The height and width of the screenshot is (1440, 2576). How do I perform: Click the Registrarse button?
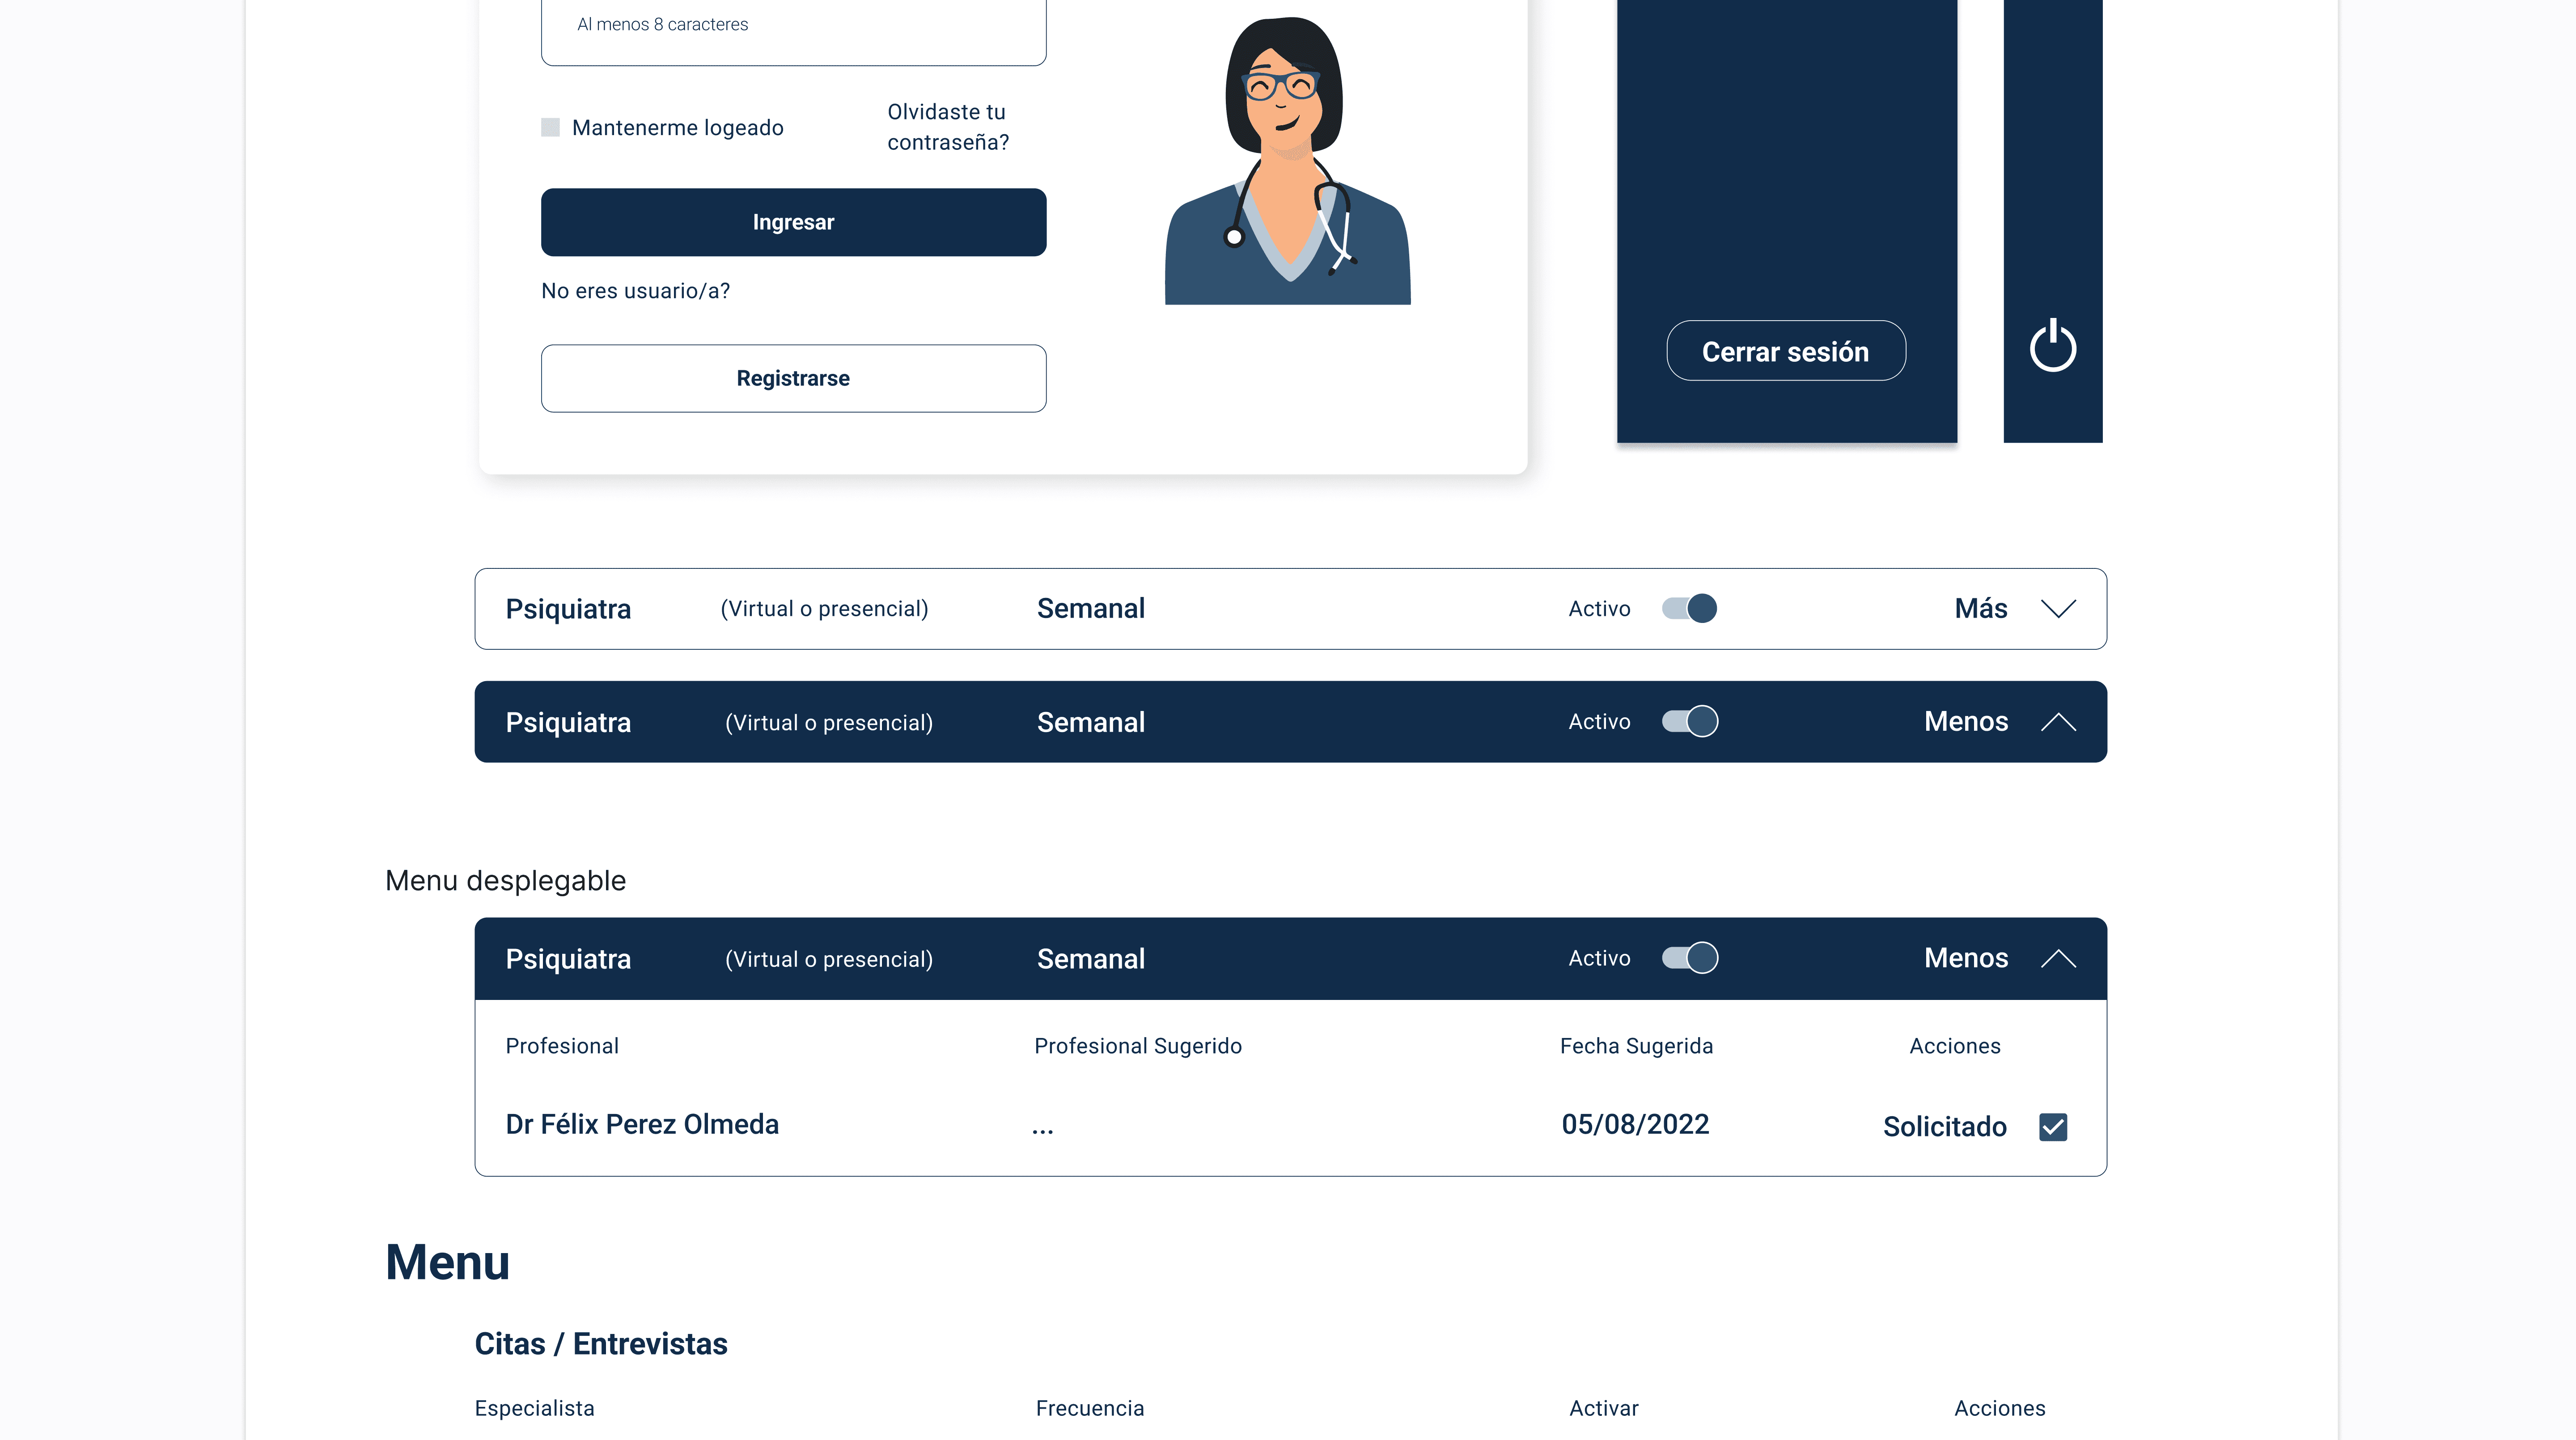793,378
